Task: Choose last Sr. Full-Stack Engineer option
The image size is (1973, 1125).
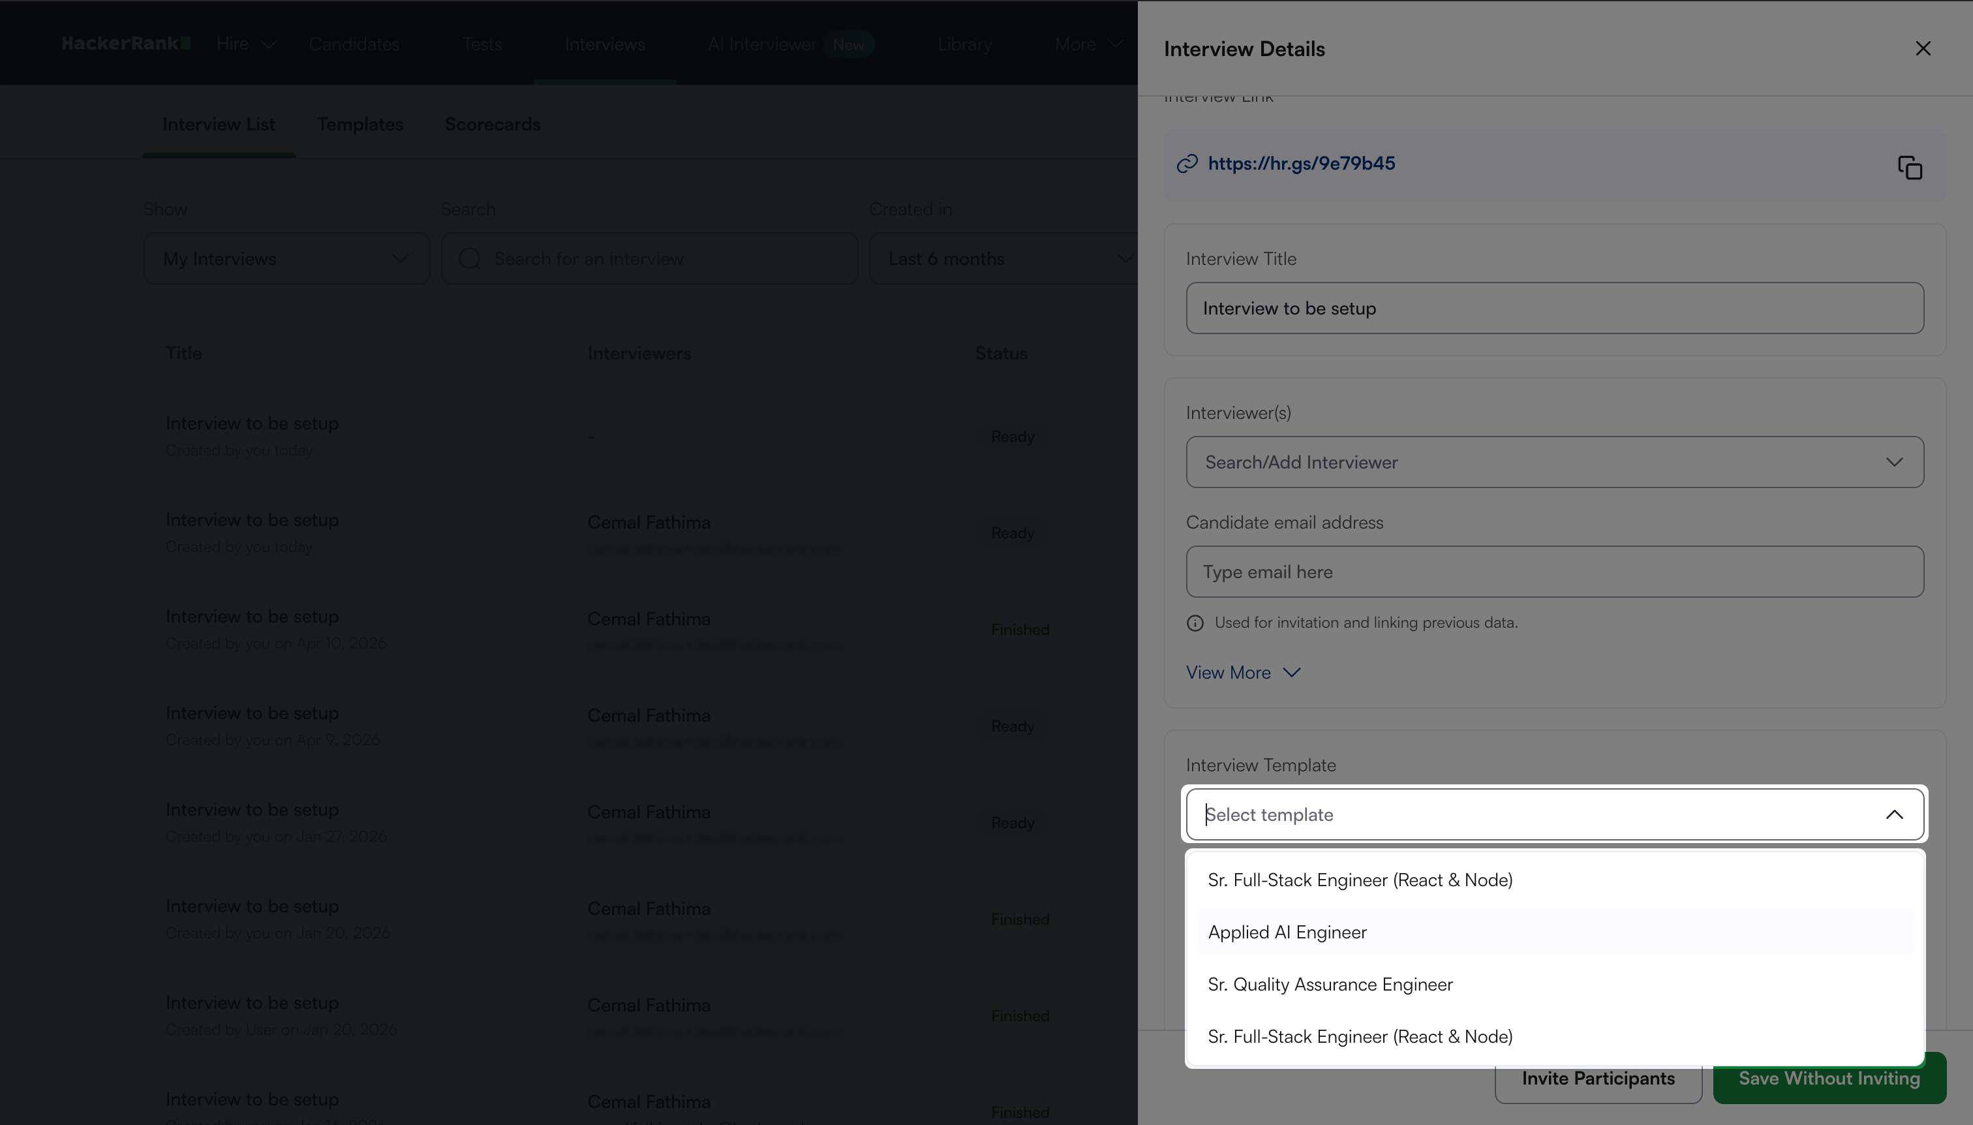Action: [x=1360, y=1036]
